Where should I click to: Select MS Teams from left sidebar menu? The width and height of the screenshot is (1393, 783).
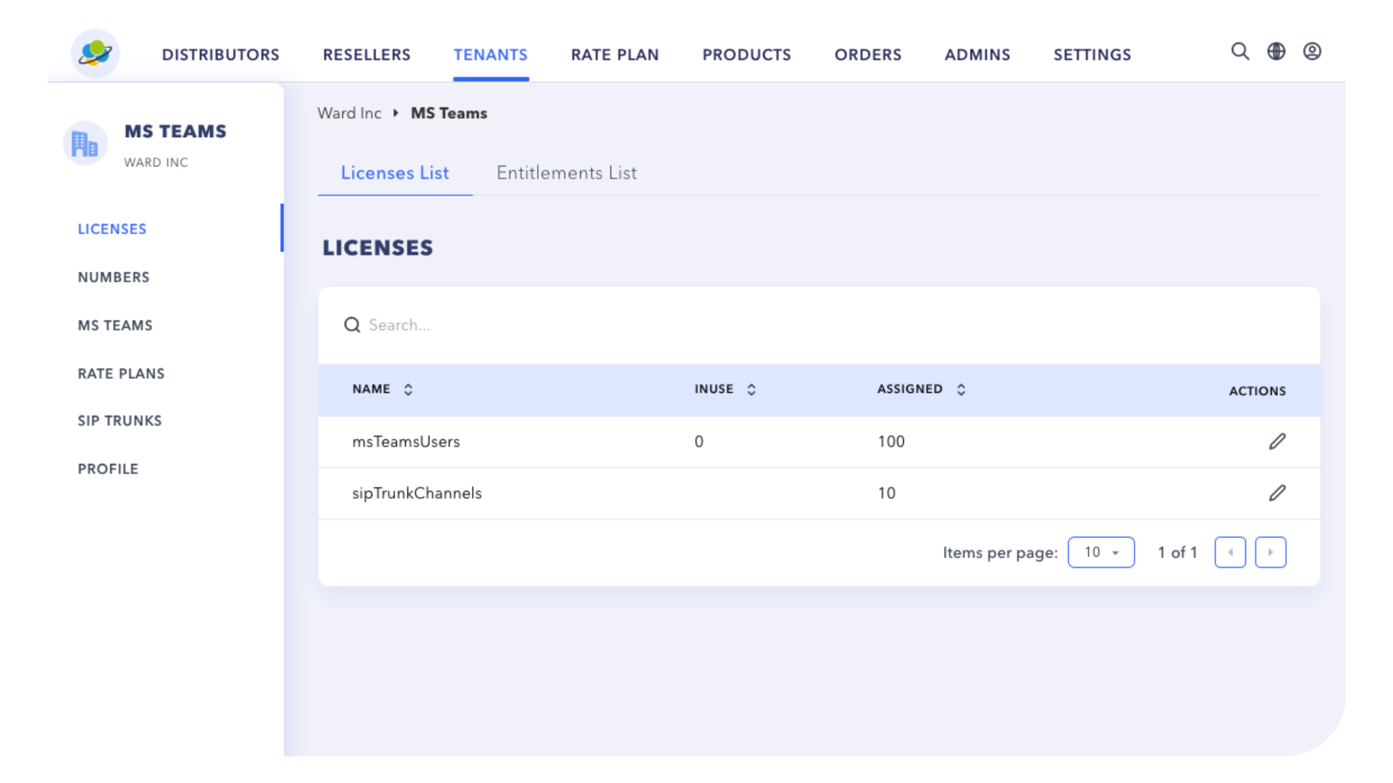pos(115,324)
